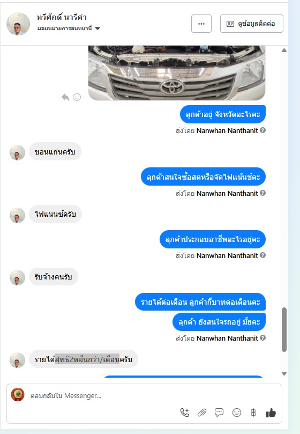Attach a file with the paperclip icon
The height and width of the screenshot is (434, 300).
click(x=202, y=413)
